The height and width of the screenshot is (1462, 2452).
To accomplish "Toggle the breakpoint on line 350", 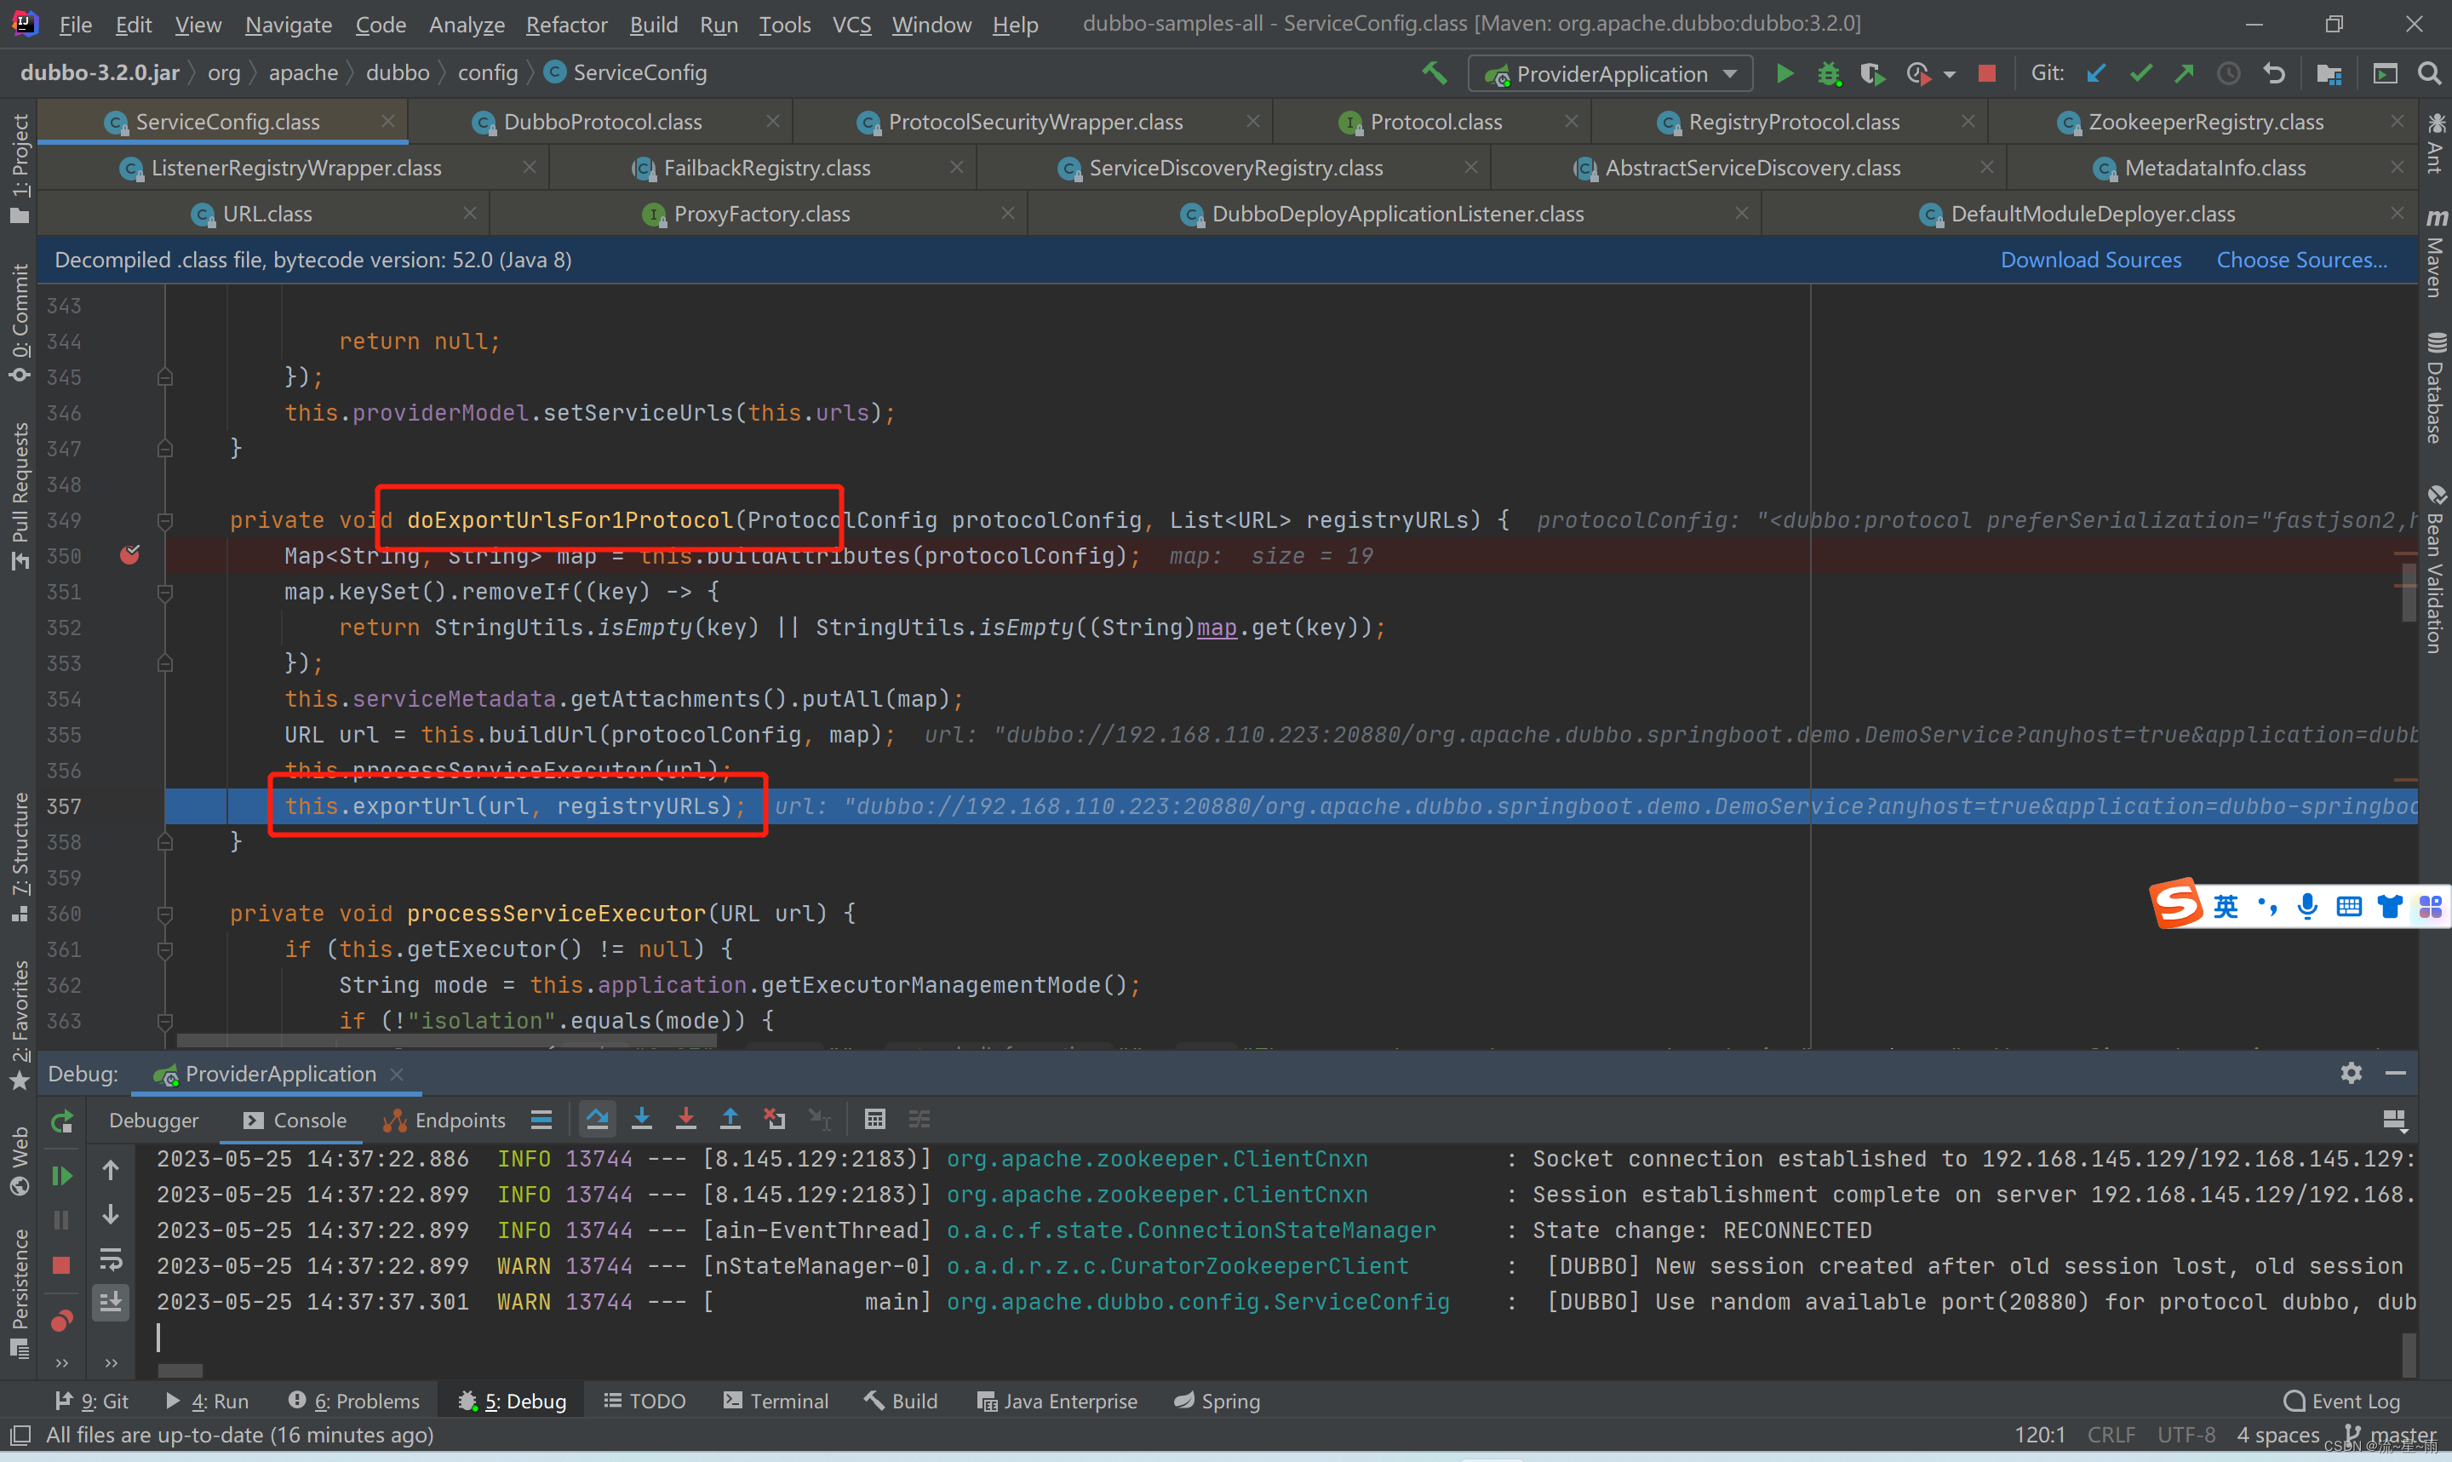I will coord(129,556).
